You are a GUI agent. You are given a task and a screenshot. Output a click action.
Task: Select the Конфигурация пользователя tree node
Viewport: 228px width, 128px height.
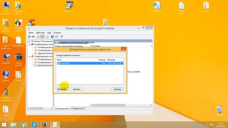[43, 56]
